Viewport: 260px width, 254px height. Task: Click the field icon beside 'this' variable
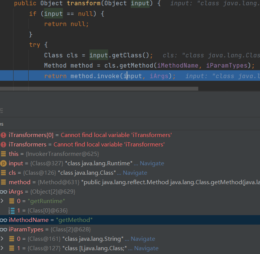pos(3,154)
